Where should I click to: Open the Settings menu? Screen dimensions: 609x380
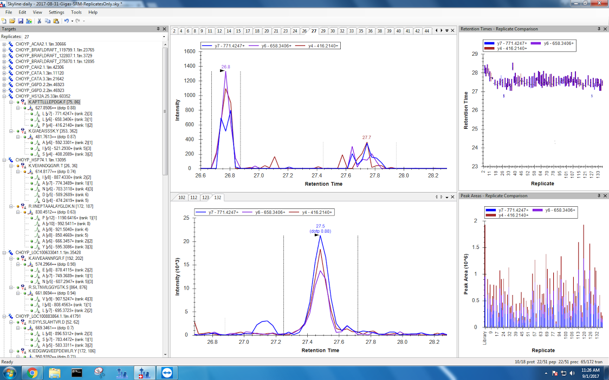56,12
